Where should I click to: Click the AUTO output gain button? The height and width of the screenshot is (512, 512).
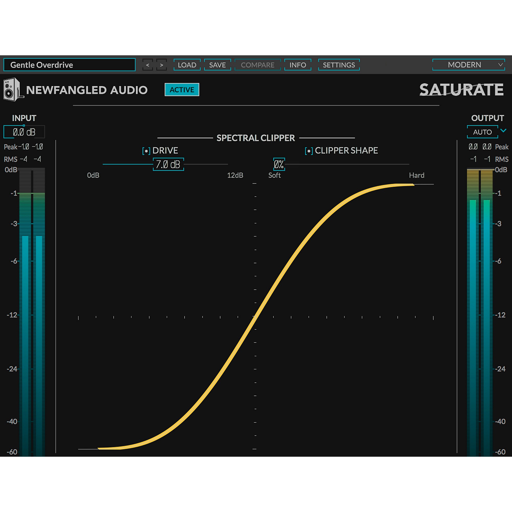[482, 132]
